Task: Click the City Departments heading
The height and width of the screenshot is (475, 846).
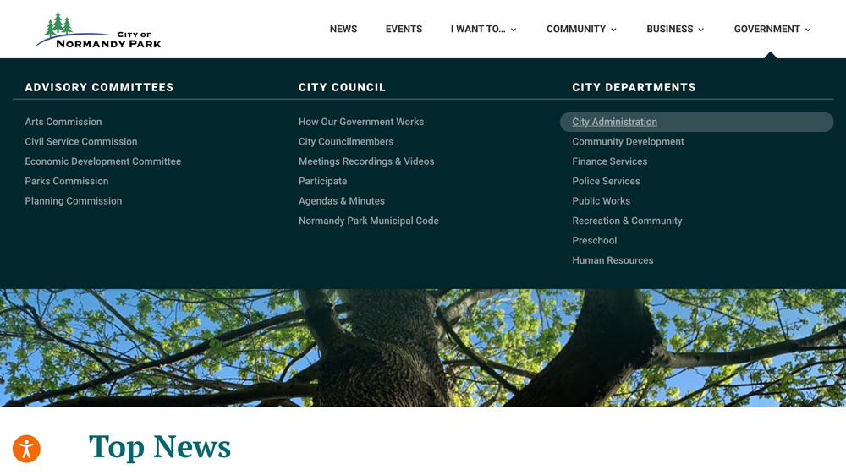Action: tap(634, 87)
